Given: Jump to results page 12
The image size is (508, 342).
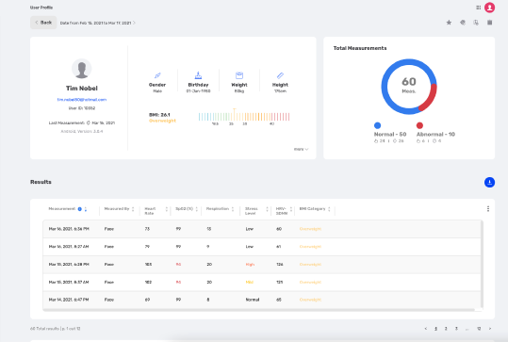Looking at the screenshot, I should tap(479, 329).
